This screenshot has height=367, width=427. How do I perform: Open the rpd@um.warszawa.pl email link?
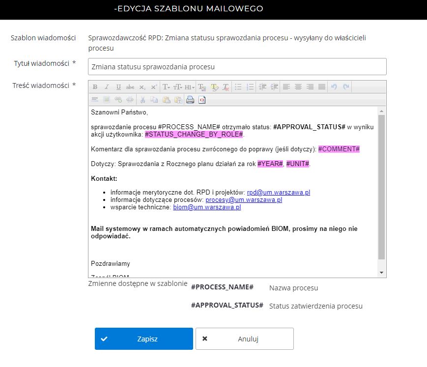[278, 193]
